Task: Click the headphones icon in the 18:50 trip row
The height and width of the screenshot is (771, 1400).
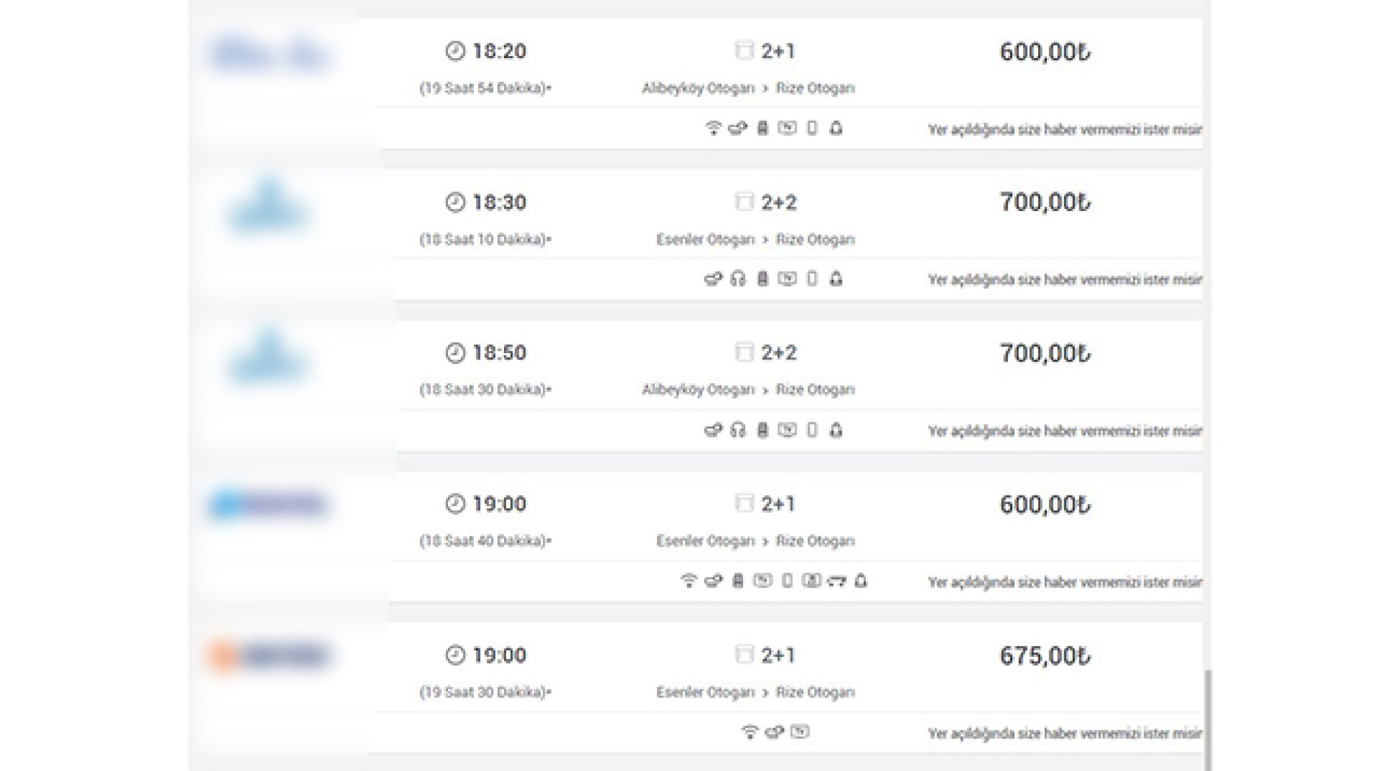Action: click(738, 430)
